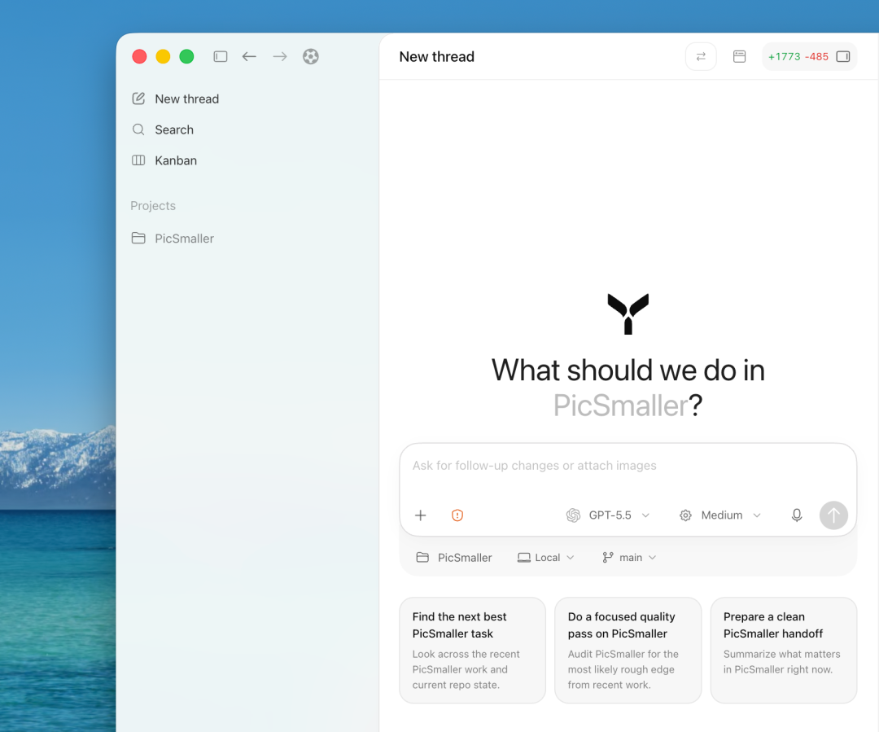Open Search in the sidebar
The height and width of the screenshot is (732, 879).
(163, 129)
